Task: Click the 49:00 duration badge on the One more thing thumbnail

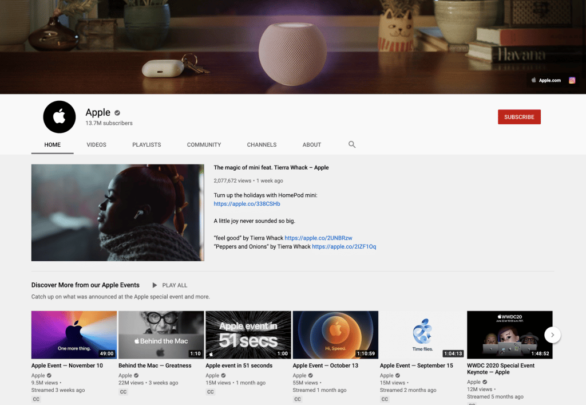Action: (106, 353)
